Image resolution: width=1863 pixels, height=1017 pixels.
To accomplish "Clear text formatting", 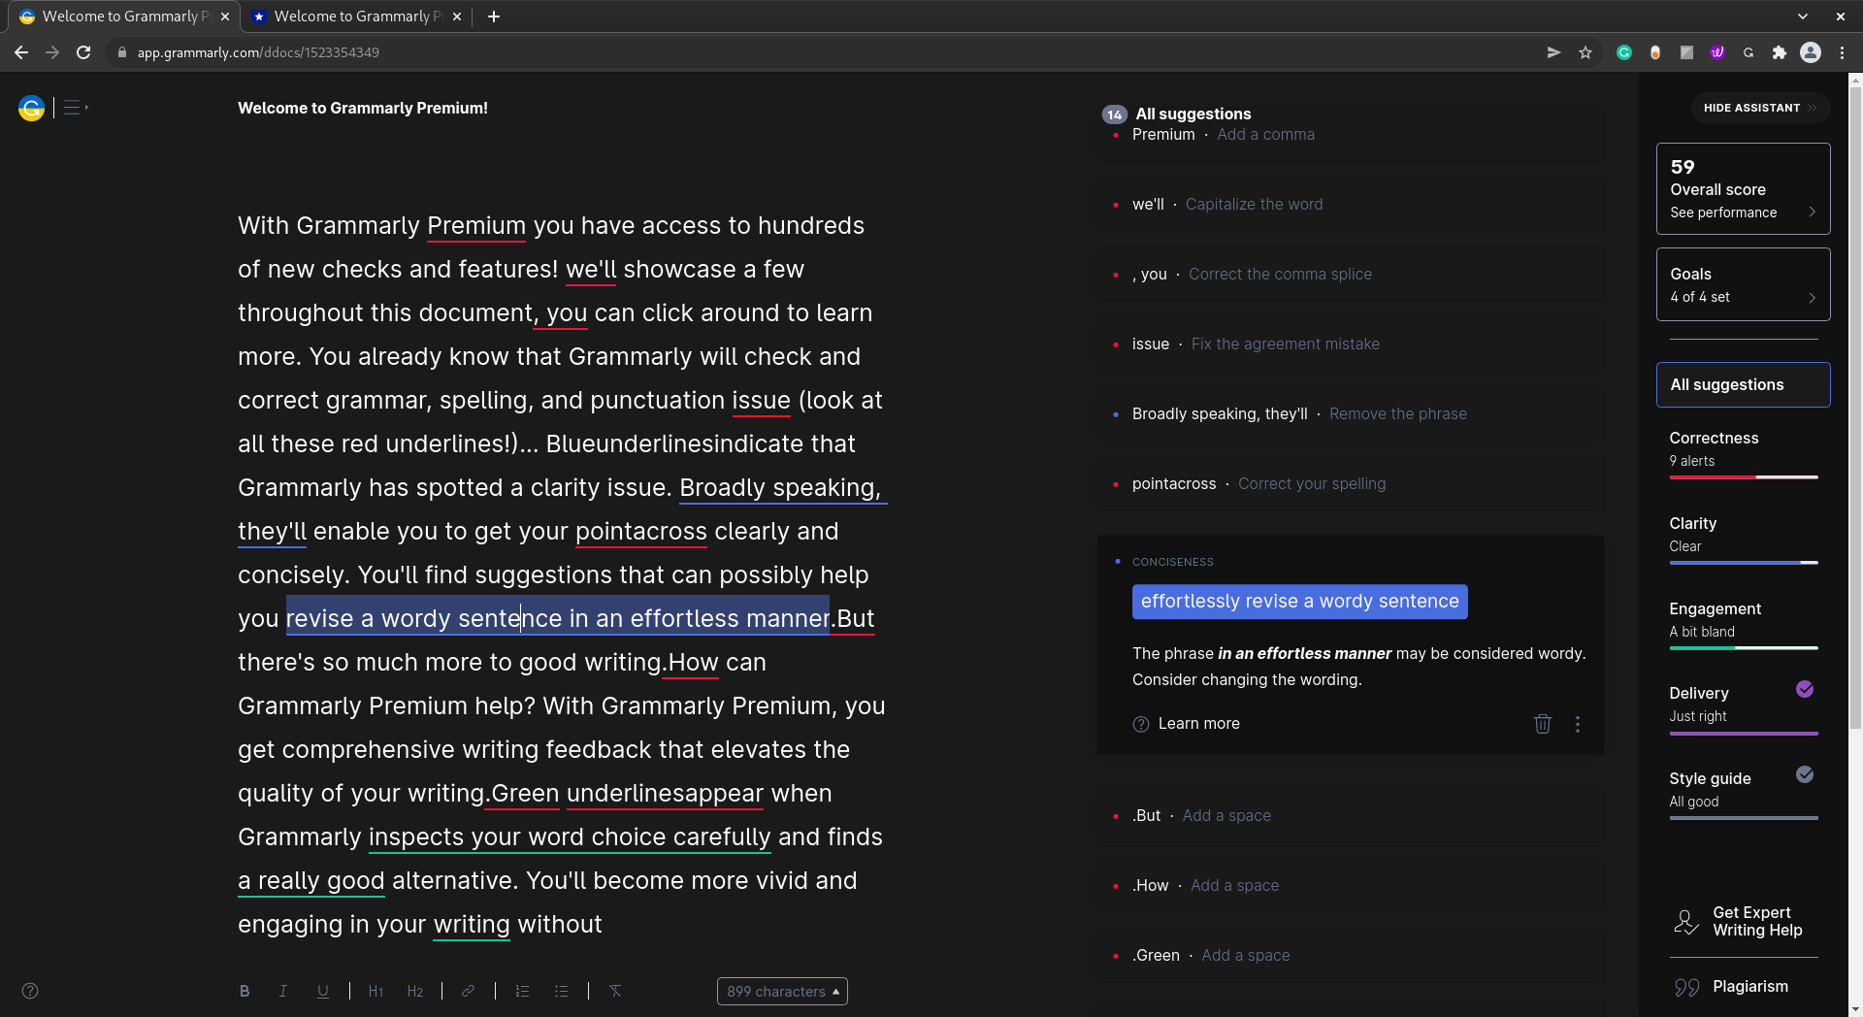I will [615, 991].
